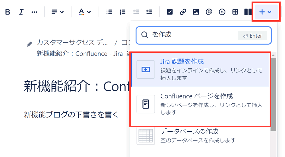Image resolution: width=285 pixels, height=157 pixels.
Task: Insert a bullet list
Action: click(x=109, y=12)
